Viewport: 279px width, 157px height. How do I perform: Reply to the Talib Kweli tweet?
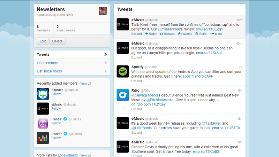click(151, 34)
